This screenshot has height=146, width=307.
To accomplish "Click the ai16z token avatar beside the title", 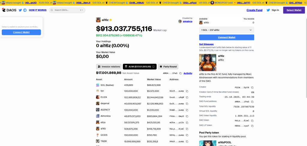I will 98,20.
